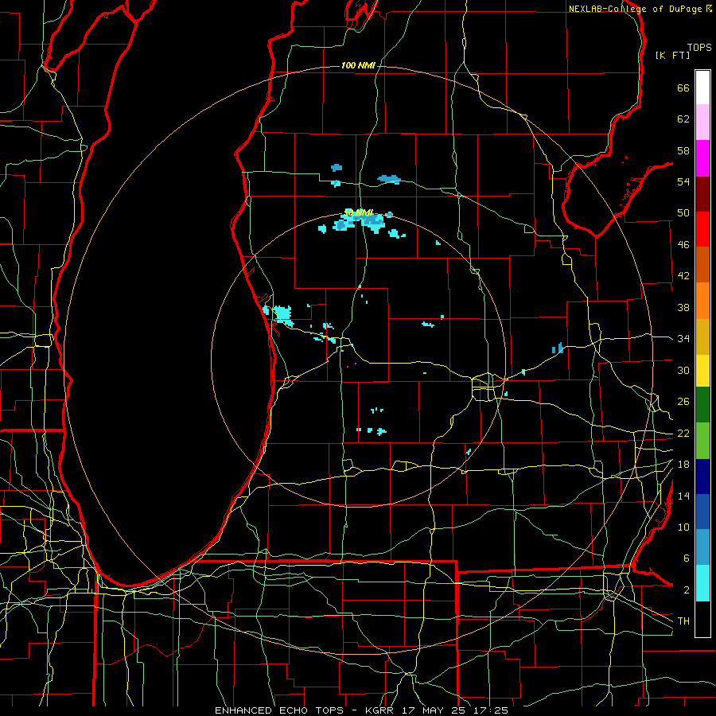The width and height of the screenshot is (716, 716).
Task: Click the 18 legend value
Action: (683, 465)
